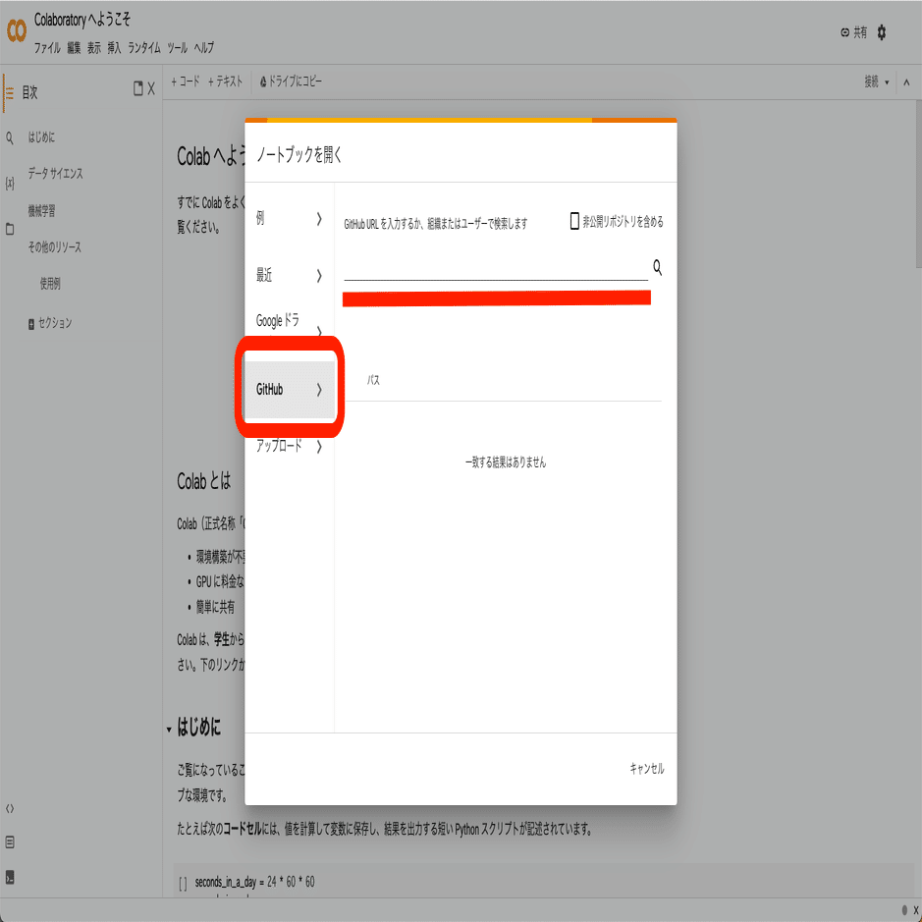Select the 例 tab in dialog
This screenshot has height=922, width=922.
click(290, 219)
